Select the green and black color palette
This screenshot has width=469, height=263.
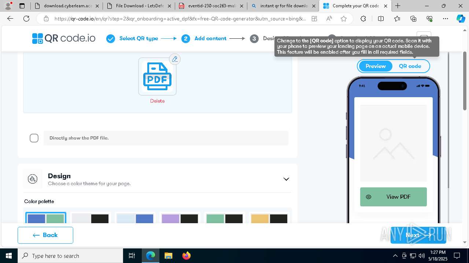pyautogui.click(x=224, y=218)
